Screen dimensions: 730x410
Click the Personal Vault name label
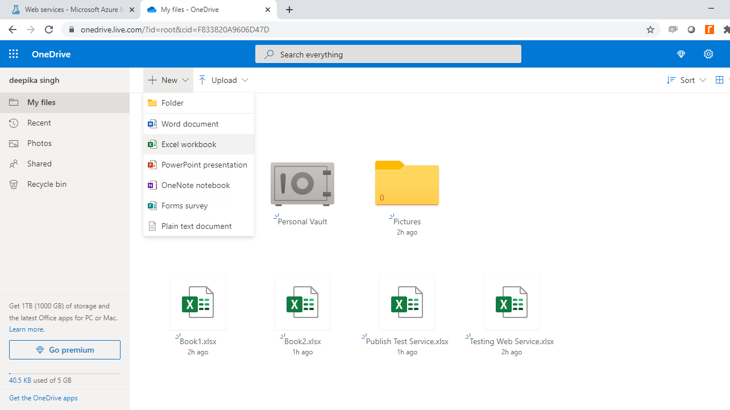point(302,221)
